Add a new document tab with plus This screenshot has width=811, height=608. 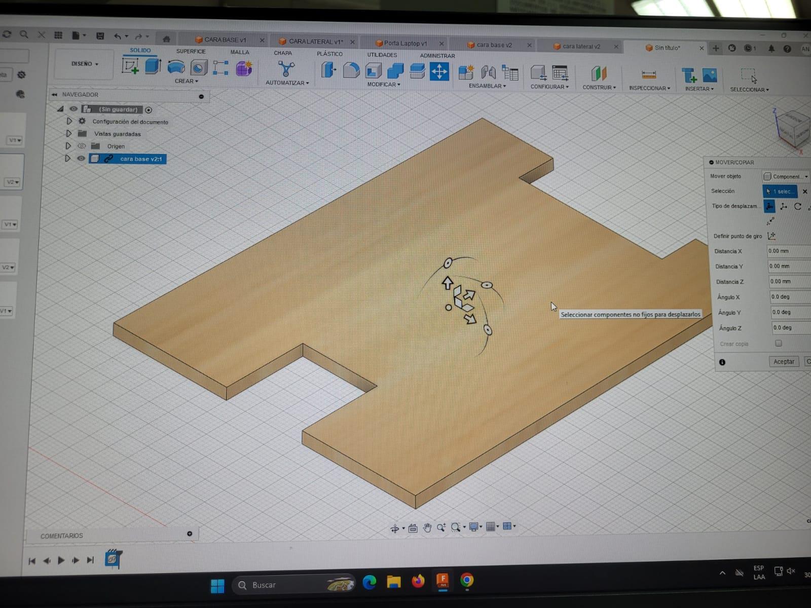(716, 48)
